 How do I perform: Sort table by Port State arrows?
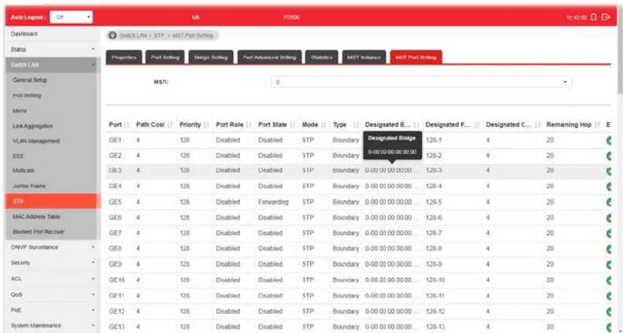click(x=291, y=125)
